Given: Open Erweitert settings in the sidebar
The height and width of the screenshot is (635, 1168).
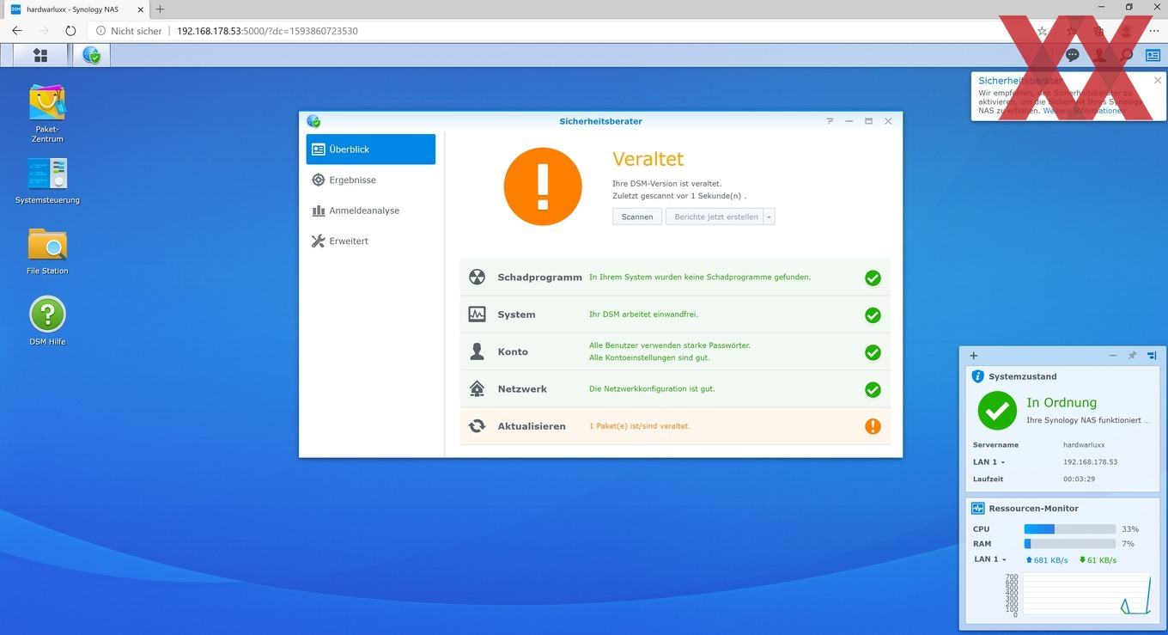Looking at the screenshot, I should tap(370, 241).
